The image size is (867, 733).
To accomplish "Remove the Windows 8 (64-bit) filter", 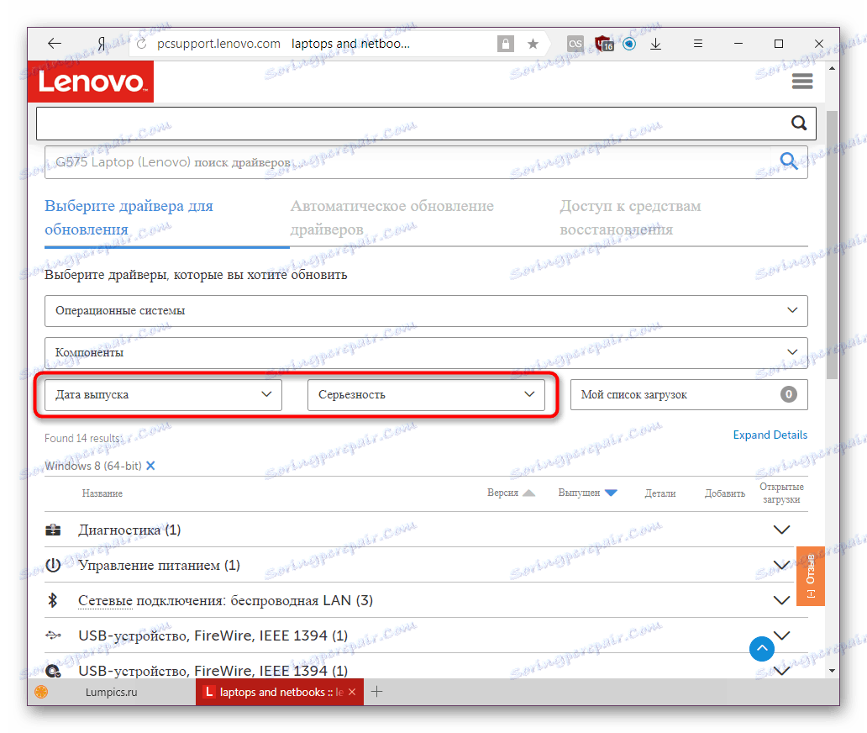I will pyautogui.click(x=150, y=465).
